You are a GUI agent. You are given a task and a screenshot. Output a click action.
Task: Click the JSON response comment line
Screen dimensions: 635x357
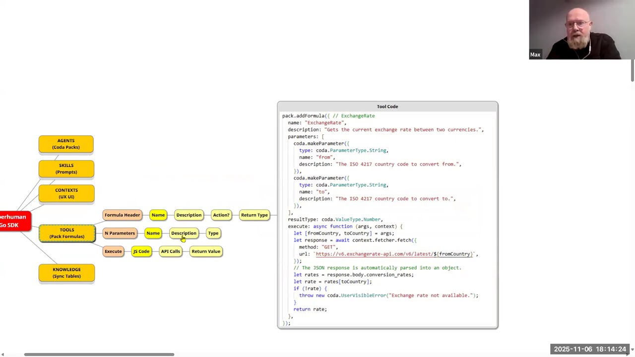(378, 268)
